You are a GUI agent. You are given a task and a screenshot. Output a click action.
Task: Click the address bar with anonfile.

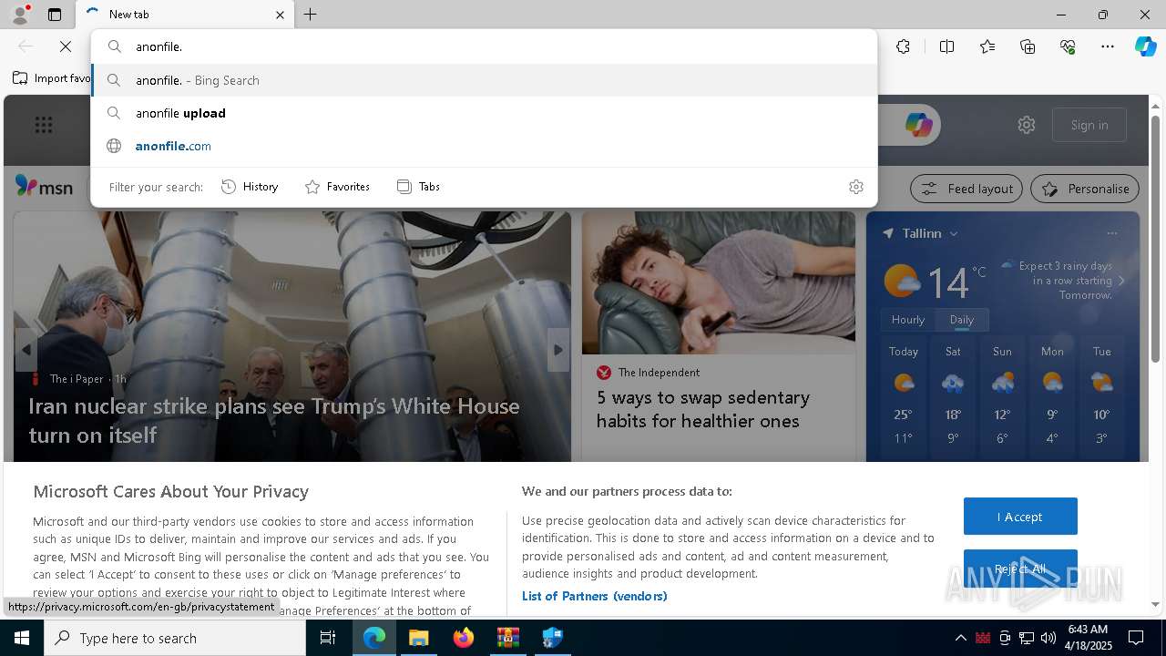[x=484, y=46]
